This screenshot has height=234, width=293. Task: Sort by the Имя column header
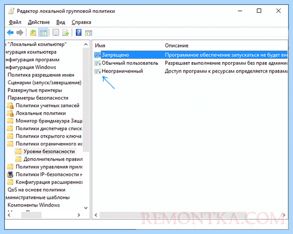point(100,46)
